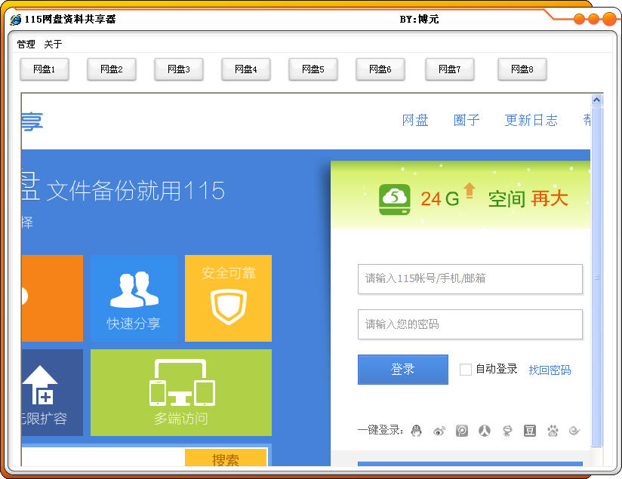Click the IE icon in title bar

pos(16,19)
